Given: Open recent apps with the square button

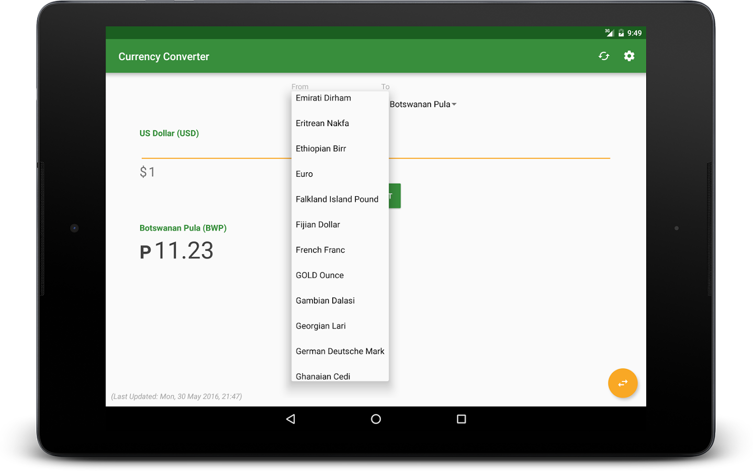Looking at the screenshot, I should point(460,419).
